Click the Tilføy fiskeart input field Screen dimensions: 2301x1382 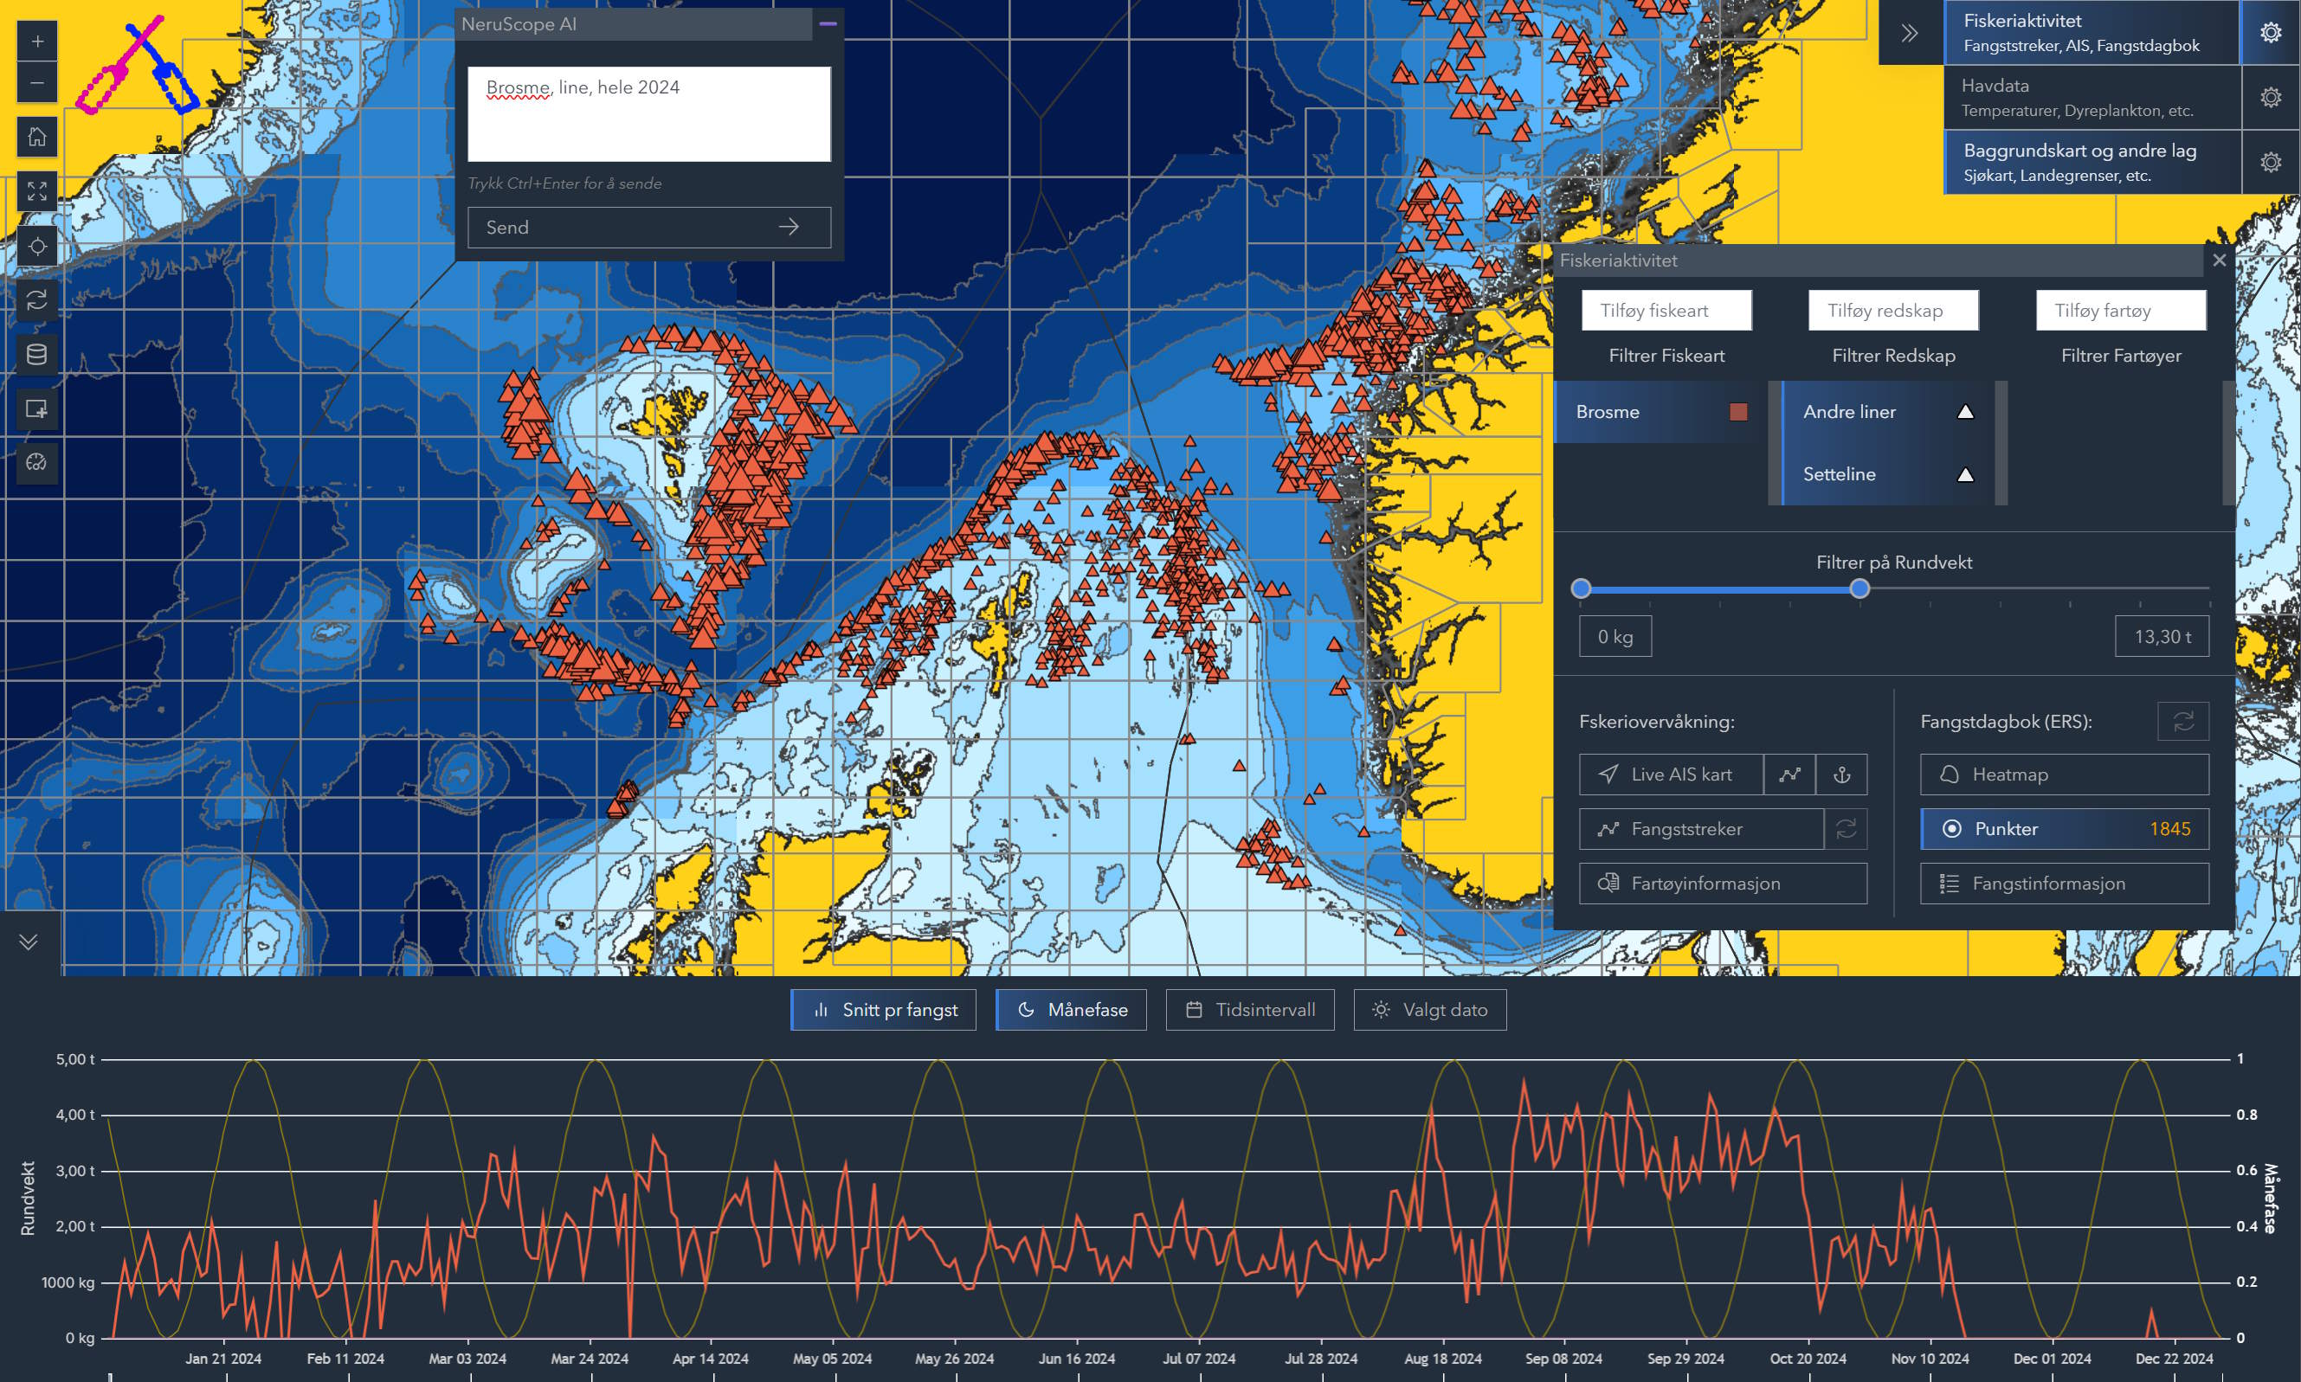point(1666,310)
